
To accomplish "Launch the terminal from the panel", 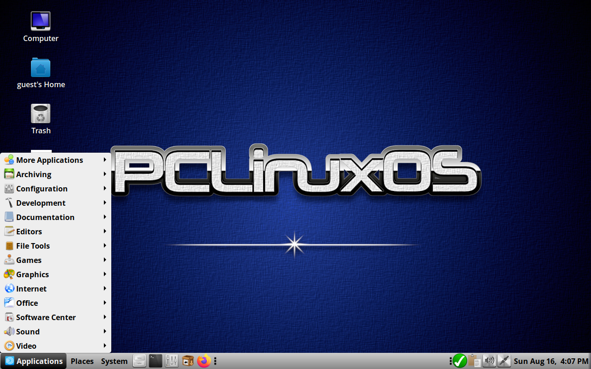I will pos(156,361).
